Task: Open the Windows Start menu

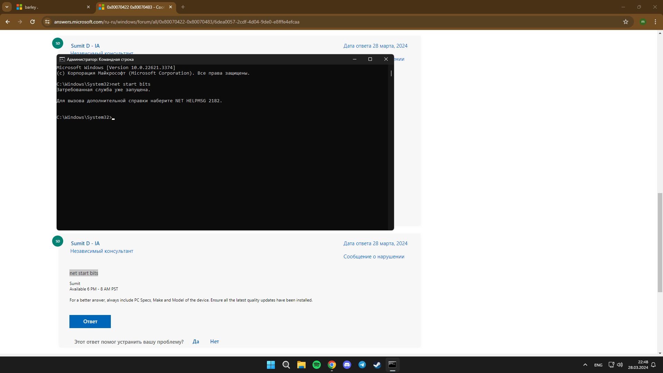Action: click(271, 365)
